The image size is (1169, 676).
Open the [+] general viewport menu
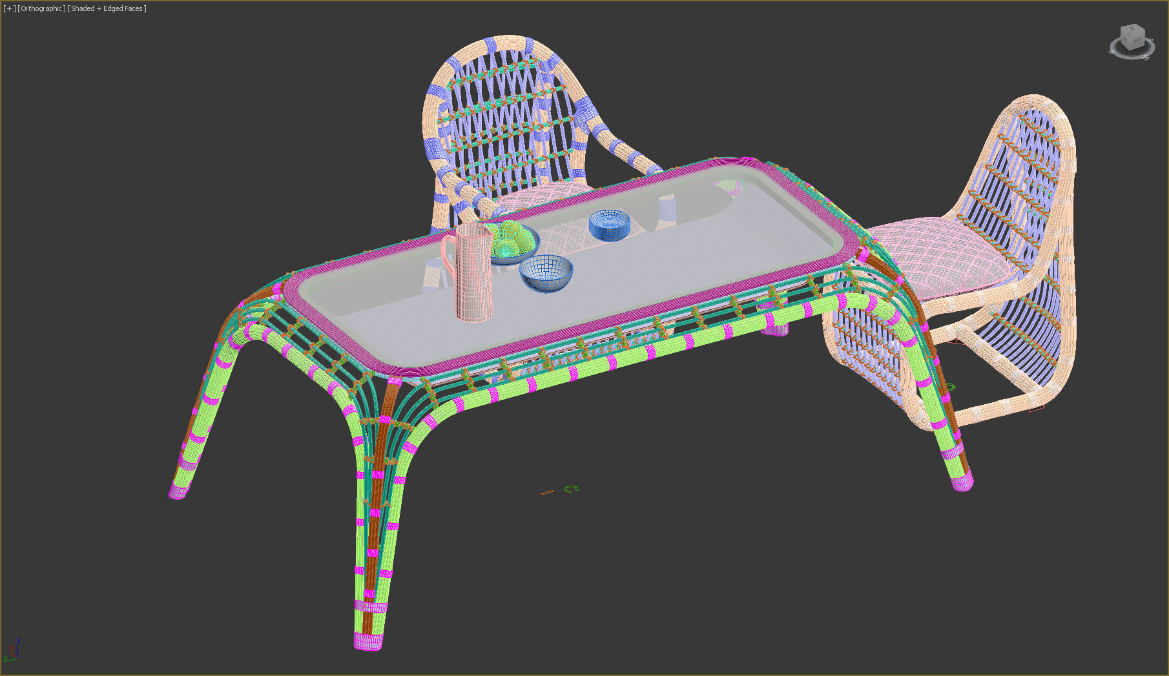[x=9, y=8]
